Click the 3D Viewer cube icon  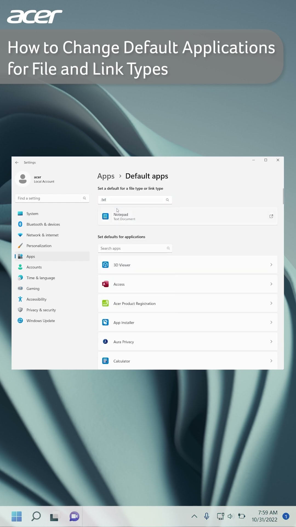tap(106, 265)
